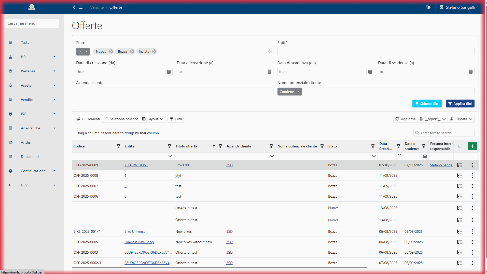Image resolution: width=487 pixels, height=274 pixels.
Task: Expand the Esporta dropdown
Action: [x=461, y=119]
